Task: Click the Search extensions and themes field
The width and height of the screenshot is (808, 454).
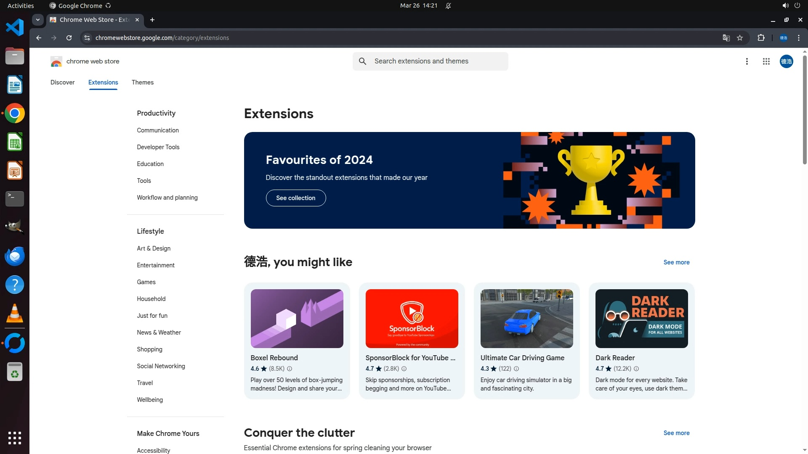Action: (438, 61)
